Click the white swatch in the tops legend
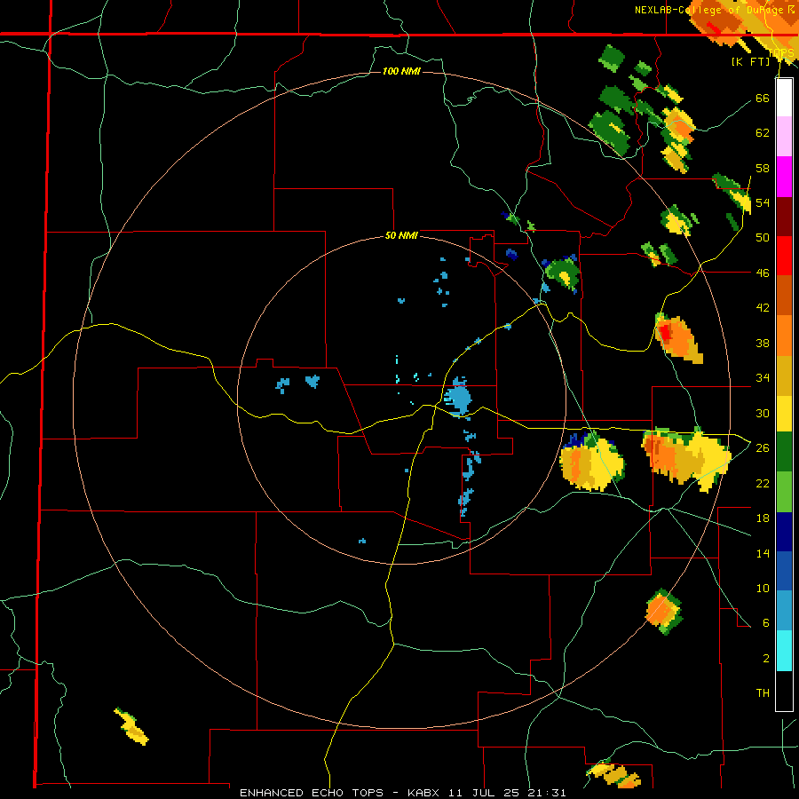The height and width of the screenshot is (799, 799). pyautogui.click(x=784, y=98)
